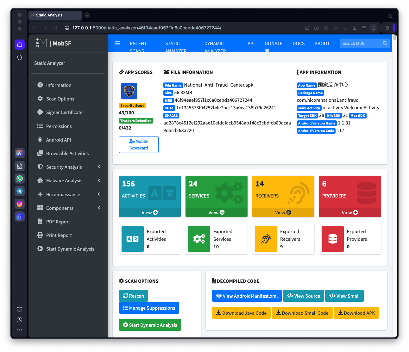The image size is (409, 352).
Task: View the 24 Services list
Action: point(217,212)
